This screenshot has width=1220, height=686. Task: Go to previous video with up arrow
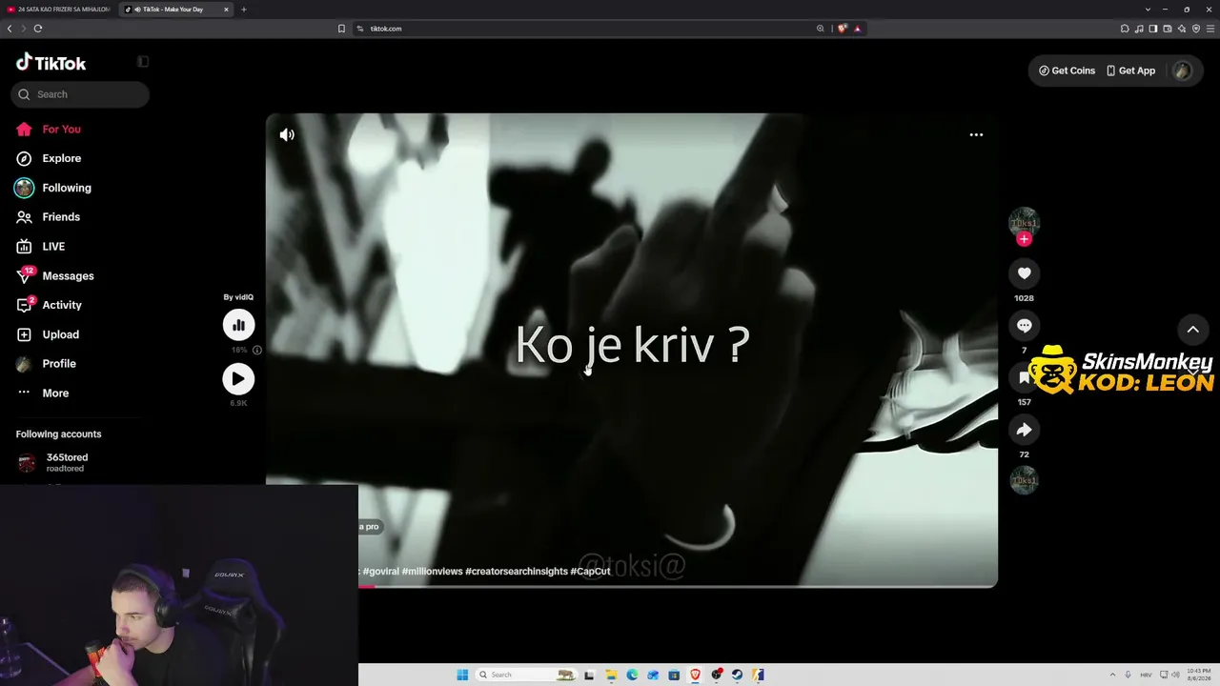coord(1192,330)
